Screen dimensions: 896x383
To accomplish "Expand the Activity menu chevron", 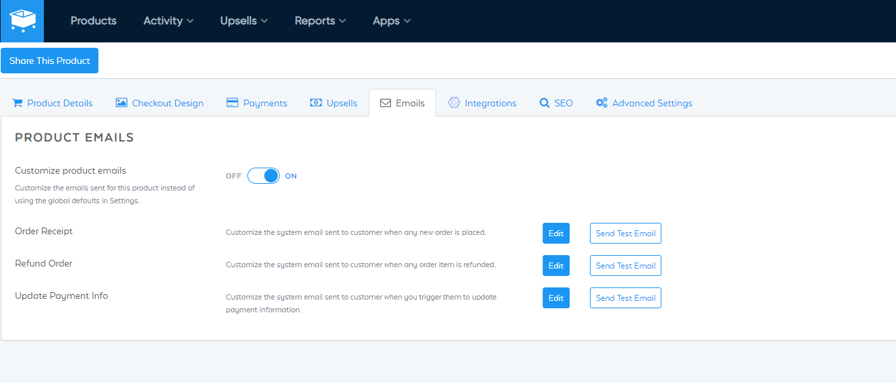I will tap(190, 21).
